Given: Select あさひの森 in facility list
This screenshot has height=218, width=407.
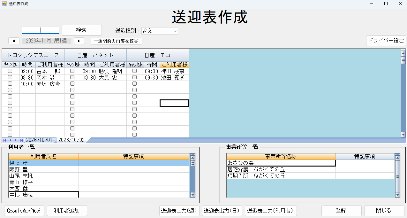Looking at the screenshot, I should tap(281, 163).
